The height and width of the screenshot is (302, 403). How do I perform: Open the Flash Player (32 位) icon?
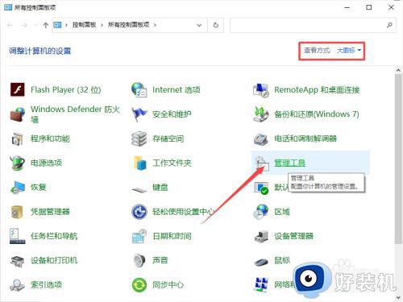coord(18,89)
